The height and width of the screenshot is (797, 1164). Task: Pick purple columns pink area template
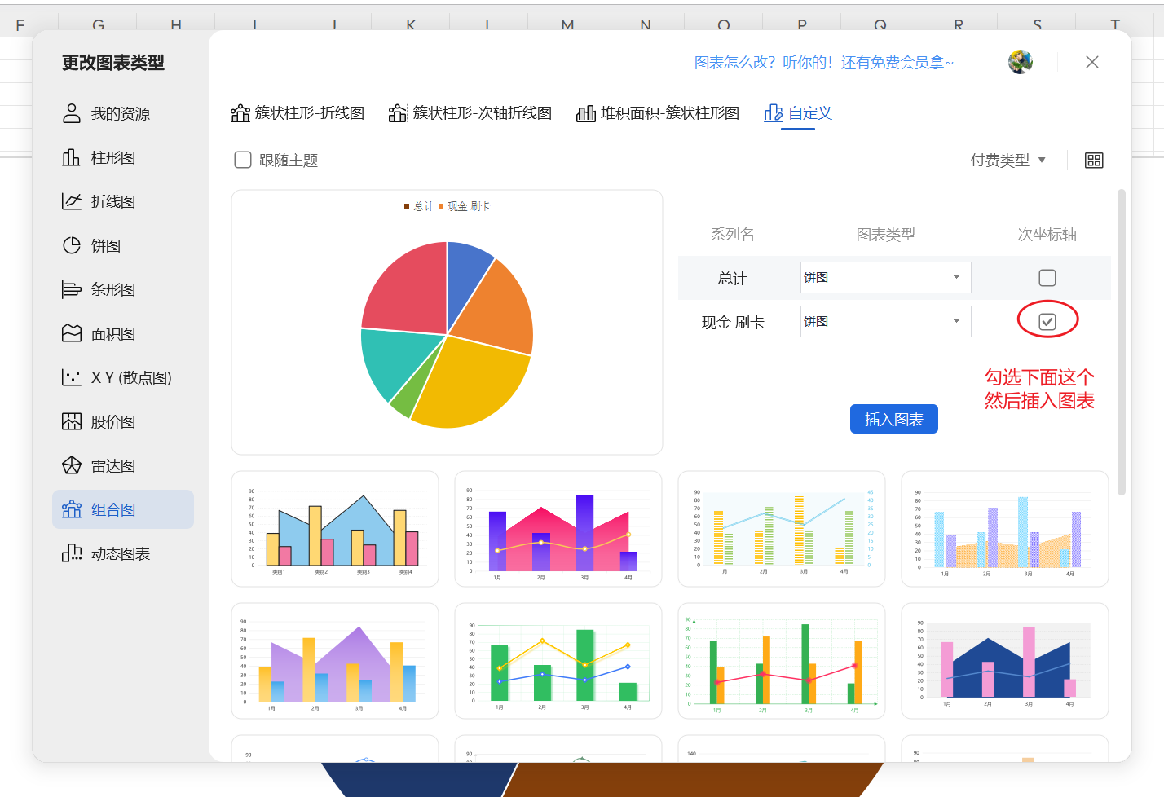pyautogui.click(x=558, y=529)
